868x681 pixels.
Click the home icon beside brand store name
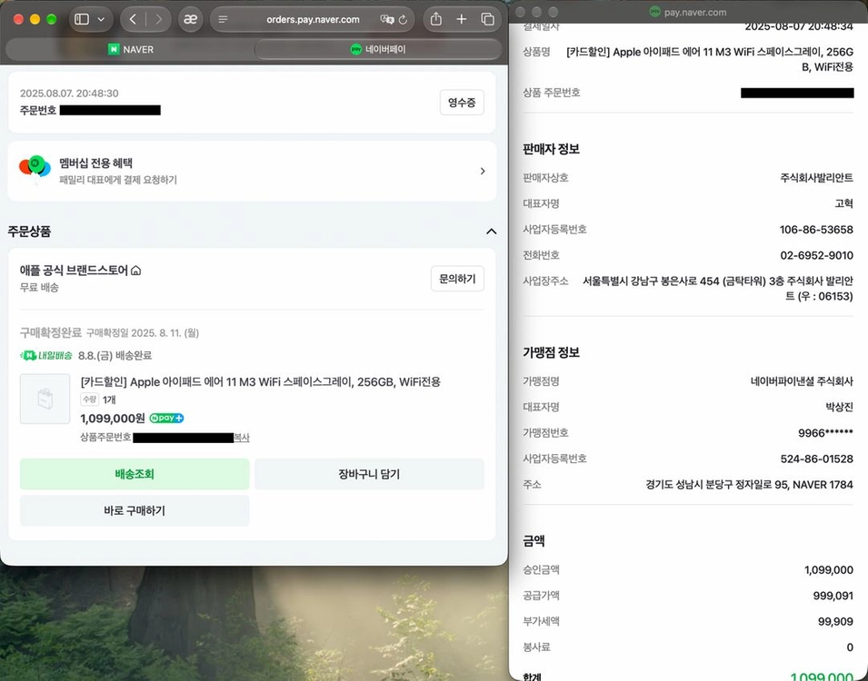pyautogui.click(x=136, y=271)
